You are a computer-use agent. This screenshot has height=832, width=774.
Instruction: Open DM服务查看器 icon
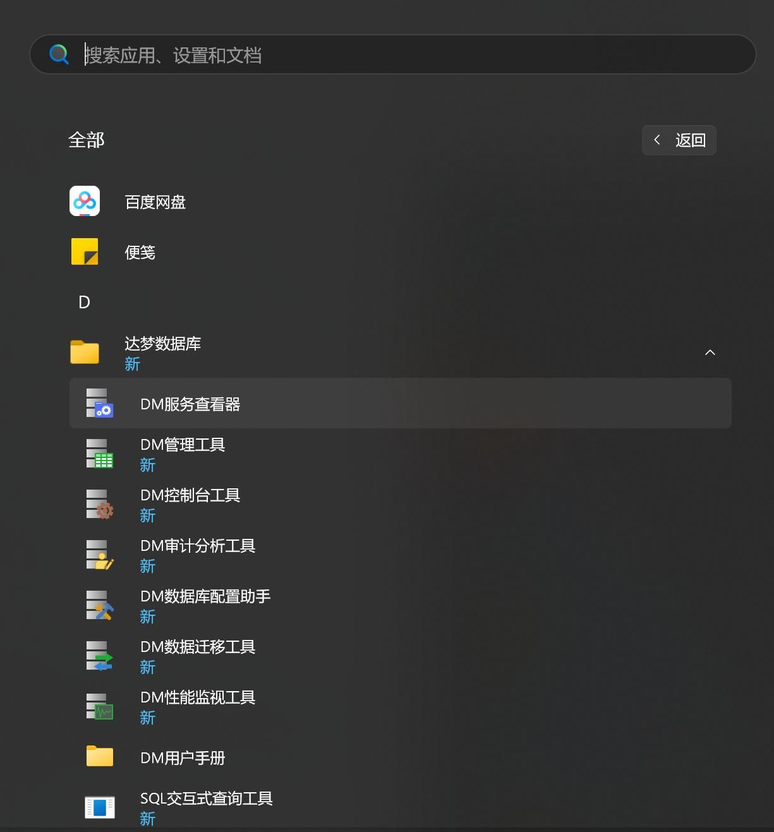(100, 403)
